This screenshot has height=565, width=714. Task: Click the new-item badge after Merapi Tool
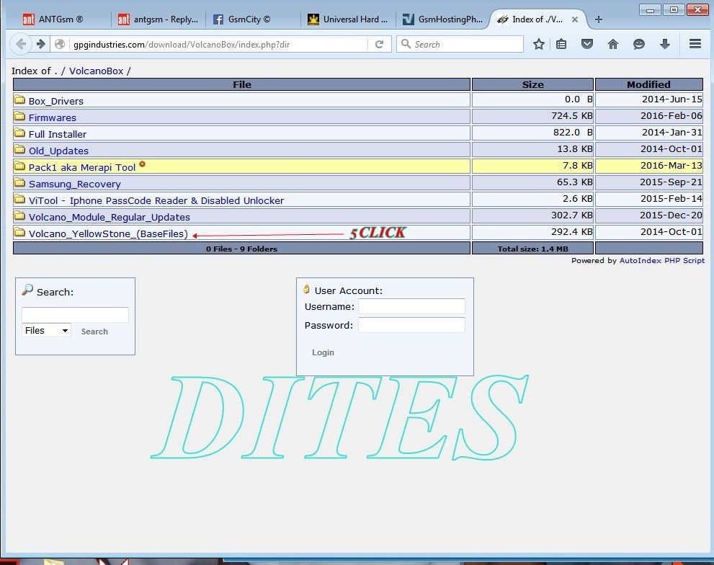pyautogui.click(x=143, y=164)
